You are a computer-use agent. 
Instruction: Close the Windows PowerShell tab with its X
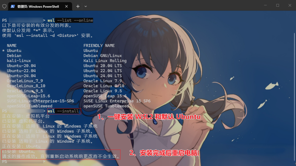[x=66, y=6]
